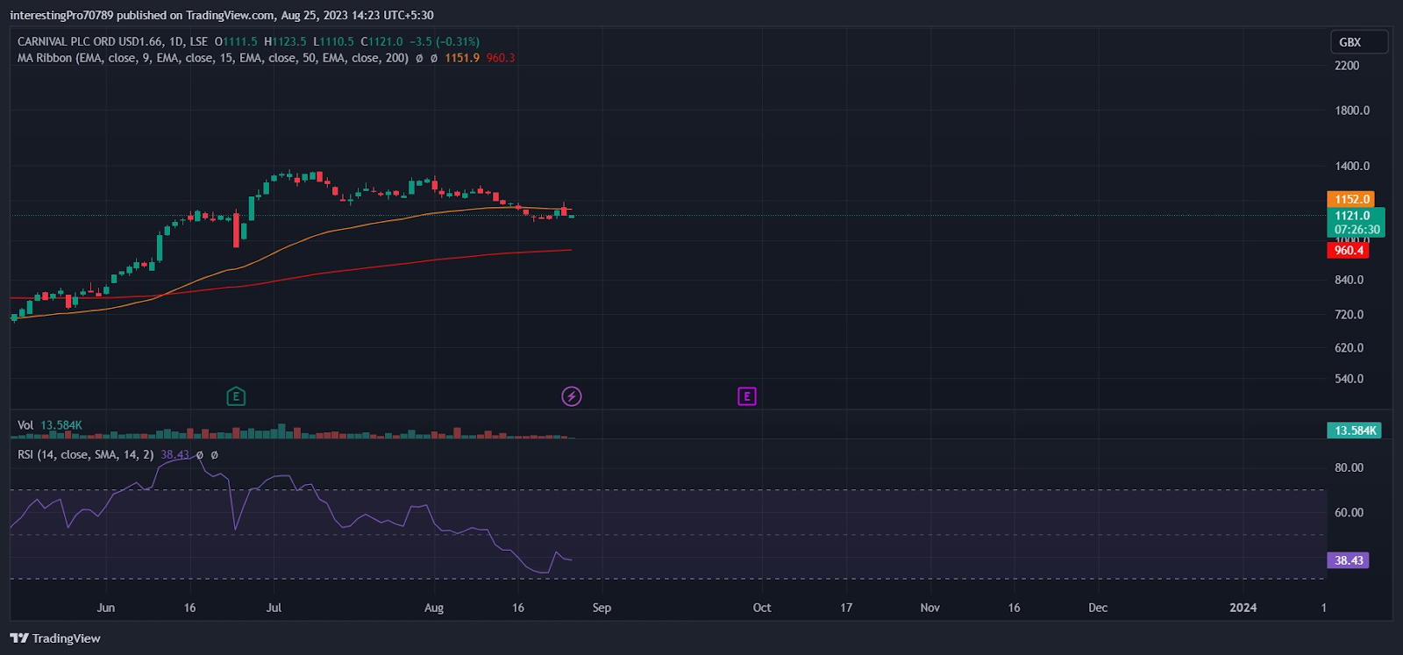Screen dimensions: 1403x655
Task: Click the purple 38.43 RSI value label
Action: tap(1348, 560)
